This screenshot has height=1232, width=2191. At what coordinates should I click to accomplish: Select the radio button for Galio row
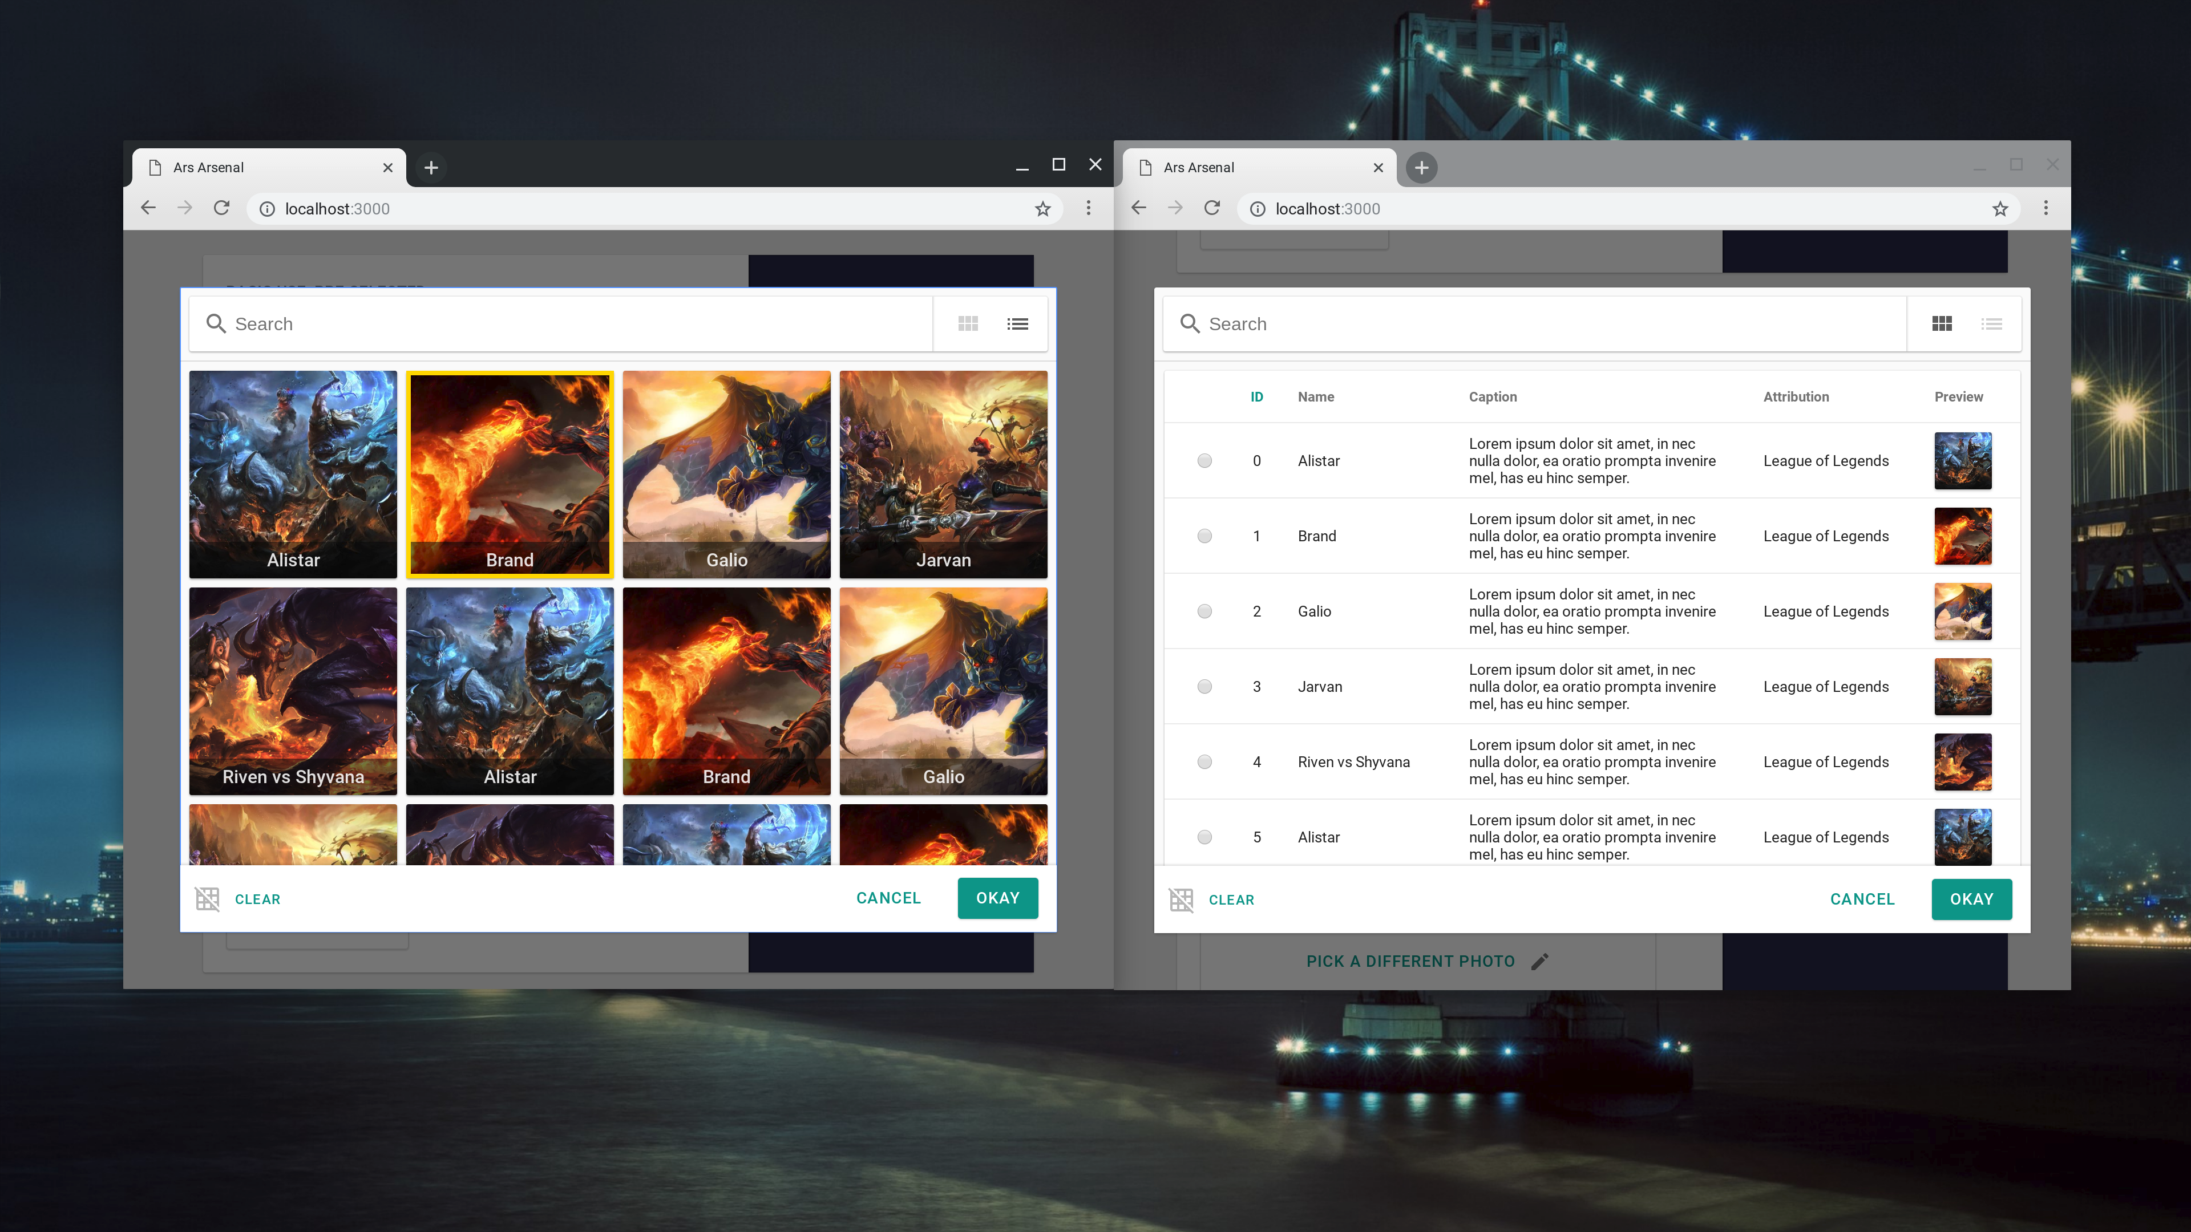pyautogui.click(x=1204, y=611)
